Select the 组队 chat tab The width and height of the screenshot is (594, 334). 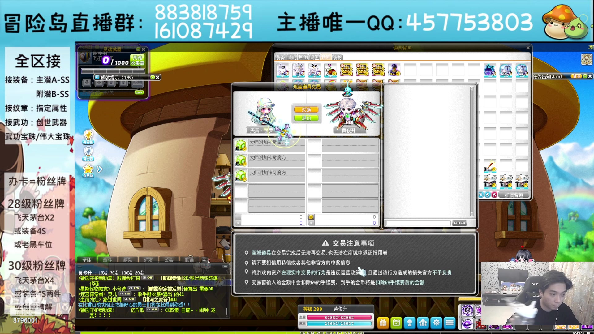pos(128,260)
